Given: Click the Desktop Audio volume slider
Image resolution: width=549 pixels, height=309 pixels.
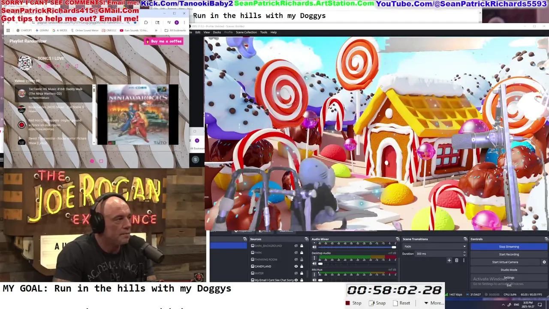Looking at the screenshot, I should (x=357, y=264).
